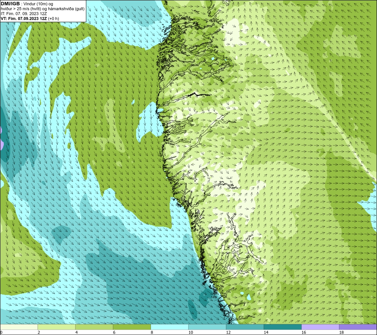Click the 'IT: Fim. 07. 09. 2023 12Z' line
This screenshot has width=377, height=335.
click(24, 14)
